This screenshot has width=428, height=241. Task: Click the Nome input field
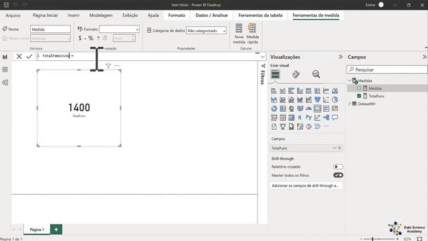(x=50, y=29)
